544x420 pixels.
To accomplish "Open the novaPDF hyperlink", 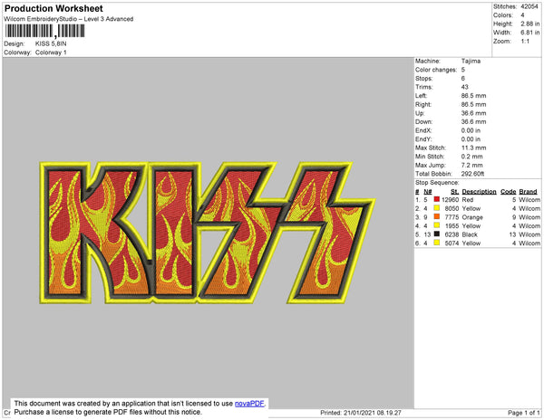I will click(x=249, y=404).
